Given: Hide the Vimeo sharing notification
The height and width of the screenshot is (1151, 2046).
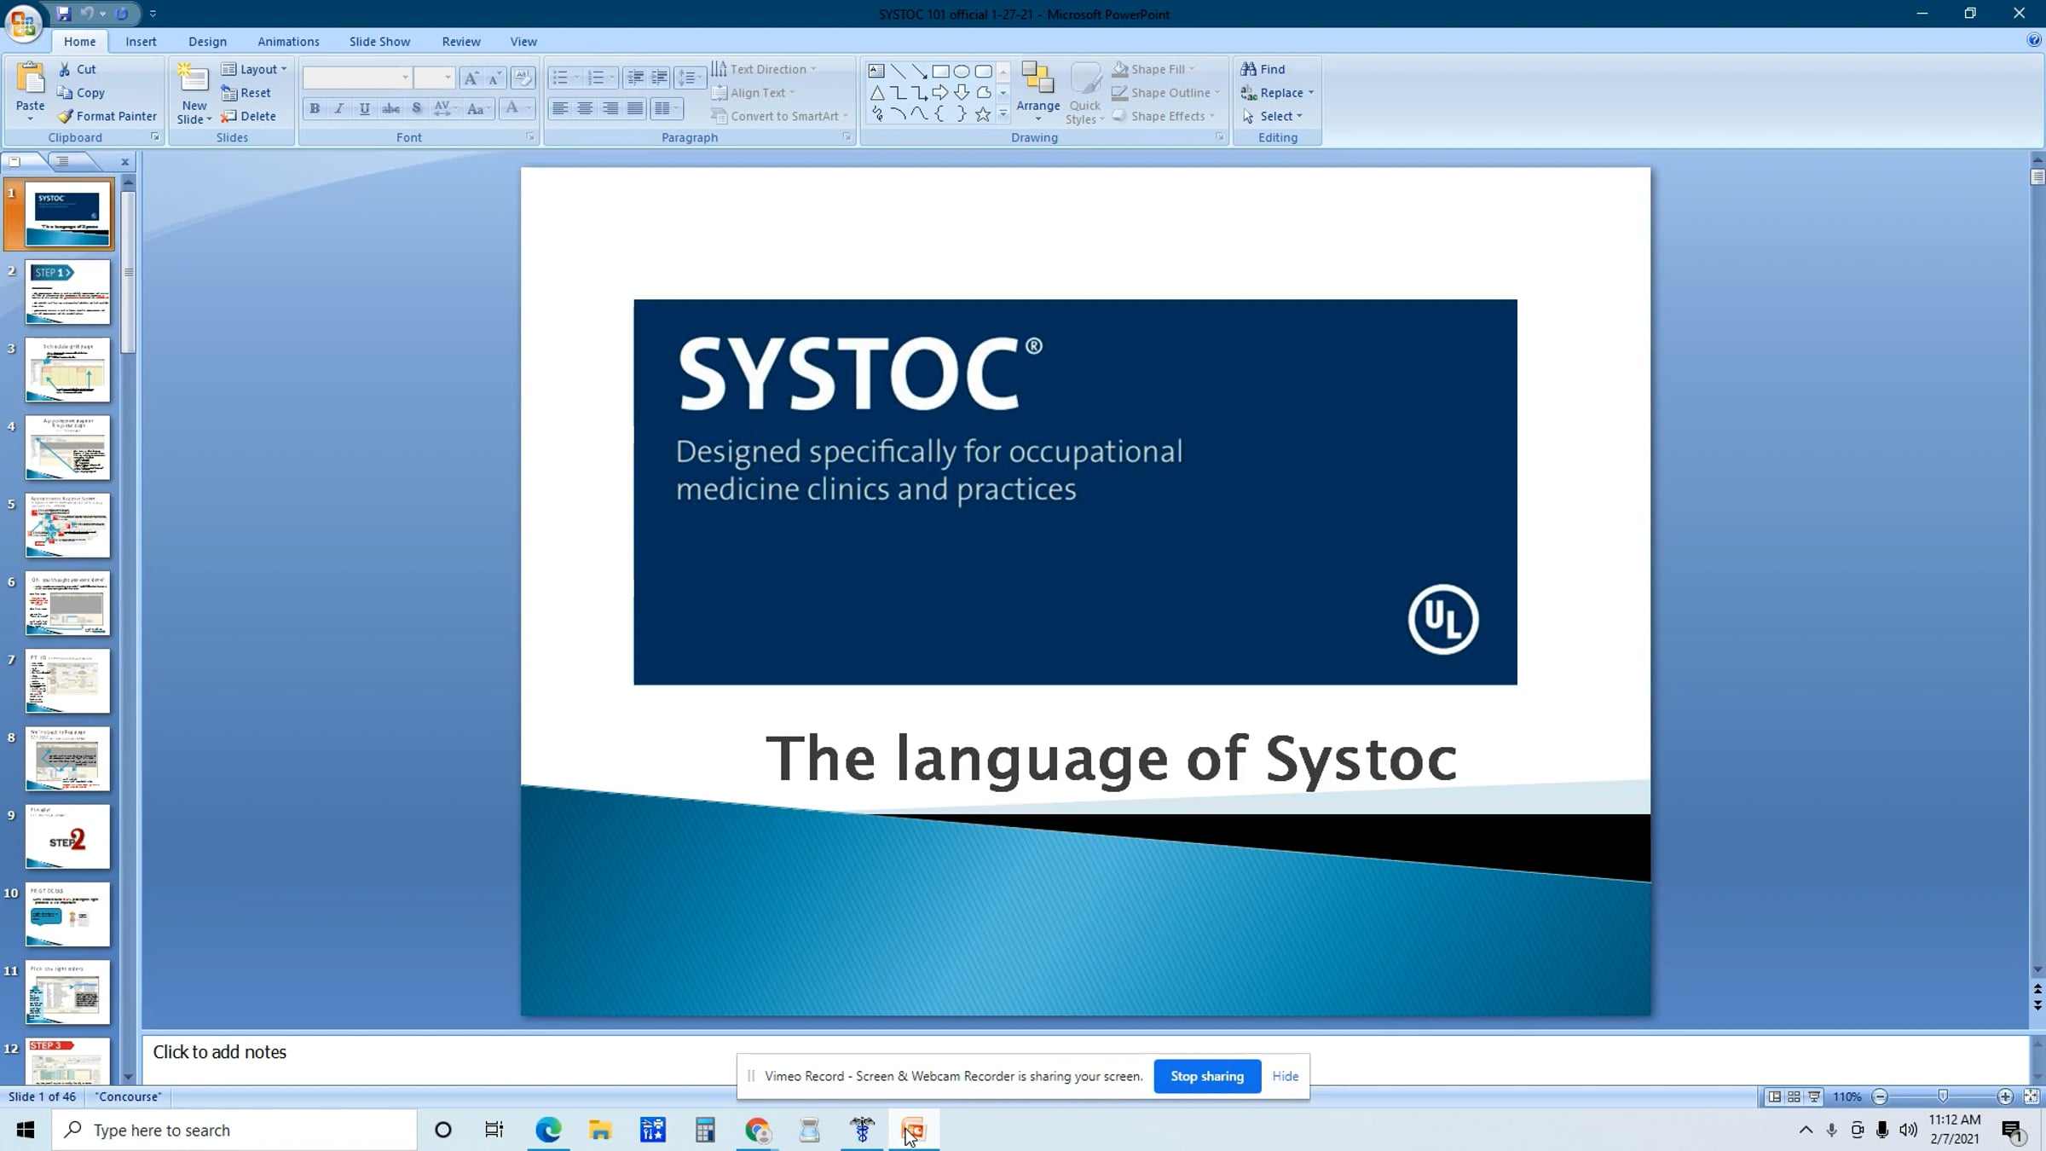Looking at the screenshot, I should pos(1285,1076).
